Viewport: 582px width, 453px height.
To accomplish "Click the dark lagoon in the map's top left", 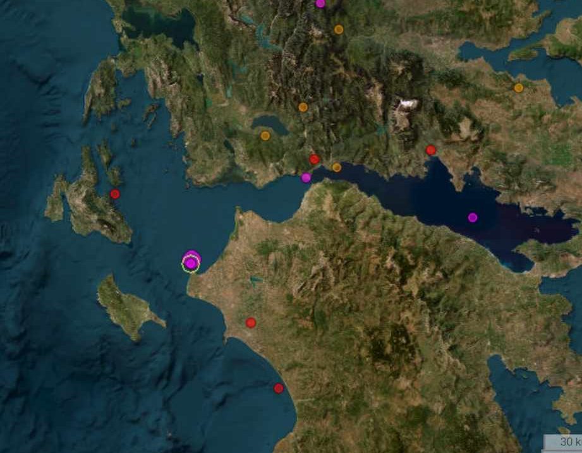I will click(x=160, y=25).
